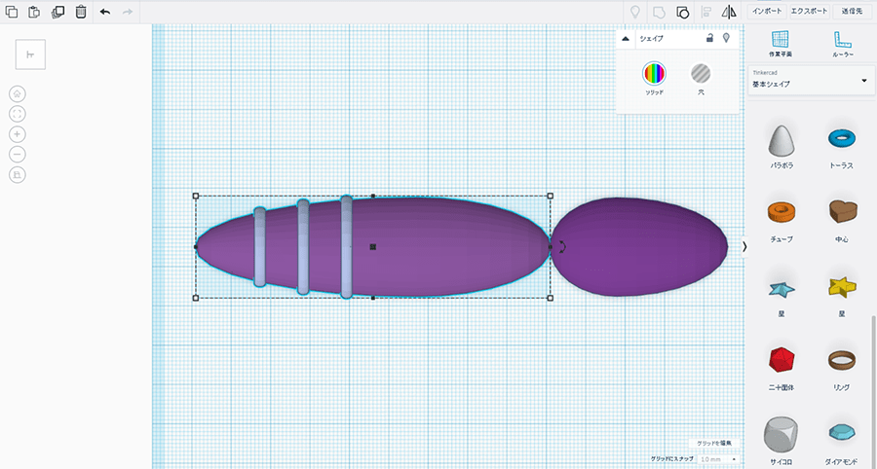
Task: Click the Redo arrow
Action: (x=128, y=12)
